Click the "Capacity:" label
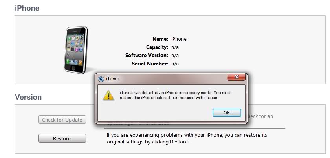The width and height of the screenshot is (330, 158). point(157,47)
